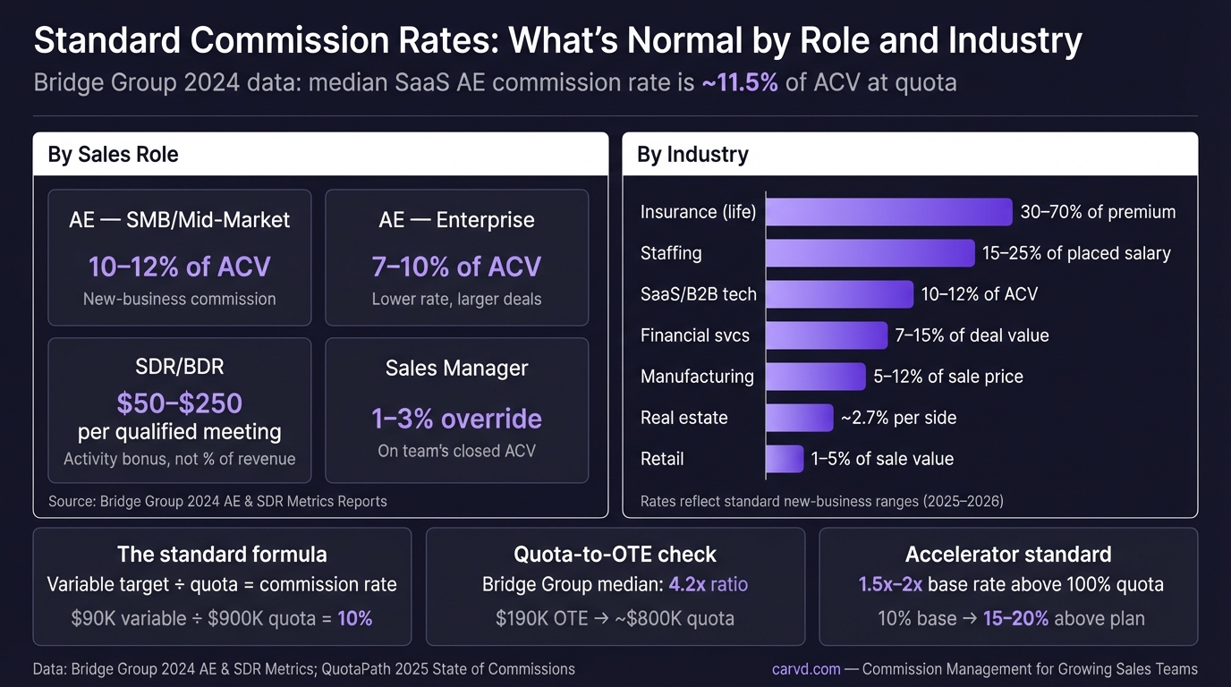Select the AE — Enterprise rate card

point(456,258)
